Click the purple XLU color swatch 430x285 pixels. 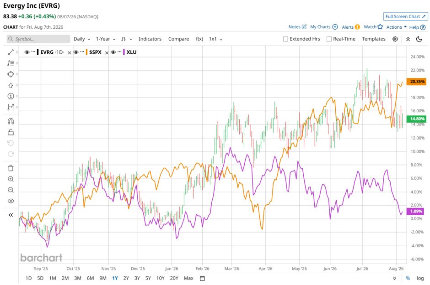[124, 52]
